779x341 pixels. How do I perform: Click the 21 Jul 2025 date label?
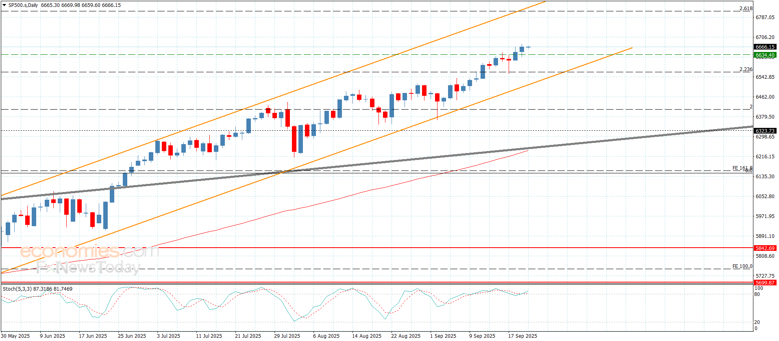point(248,336)
